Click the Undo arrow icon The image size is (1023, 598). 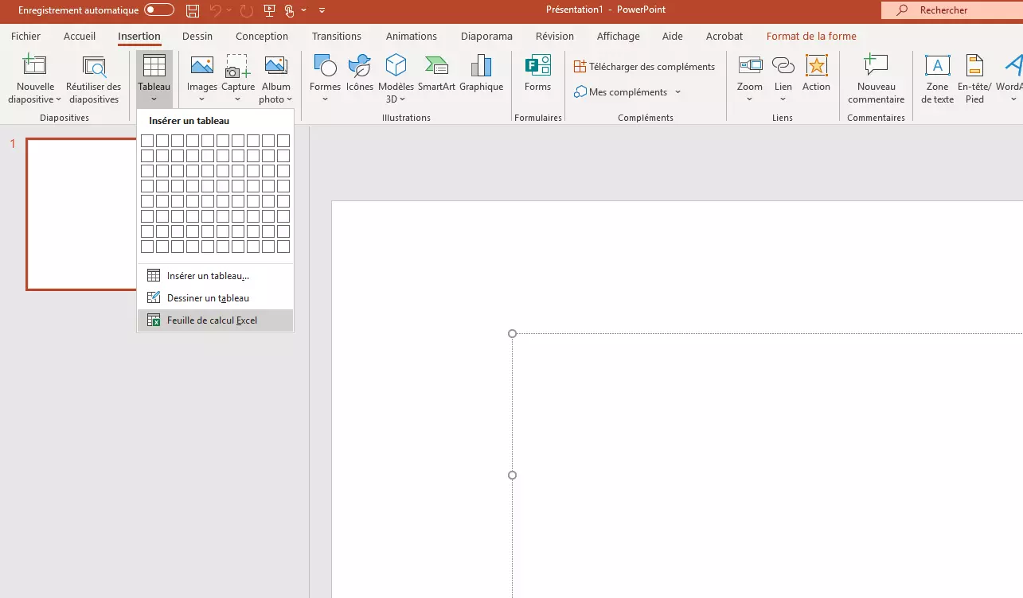pos(215,10)
